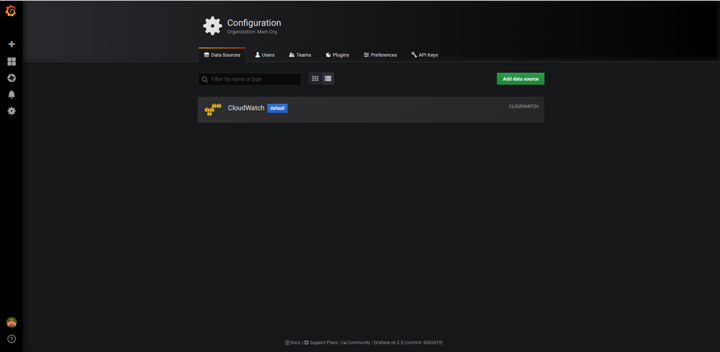Open the Support Plans footer link
The width and height of the screenshot is (720, 352).
pyautogui.click(x=321, y=343)
